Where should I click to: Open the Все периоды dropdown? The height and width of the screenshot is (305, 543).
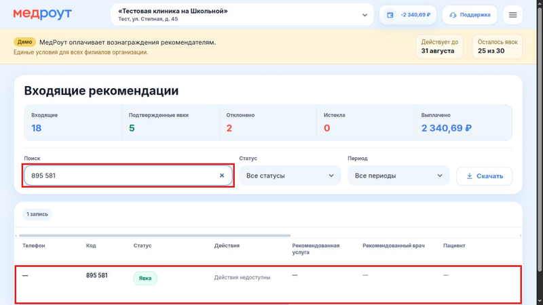(398, 176)
